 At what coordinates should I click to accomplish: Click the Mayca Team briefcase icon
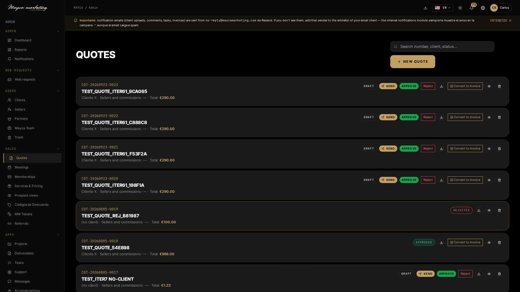(x=9, y=128)
